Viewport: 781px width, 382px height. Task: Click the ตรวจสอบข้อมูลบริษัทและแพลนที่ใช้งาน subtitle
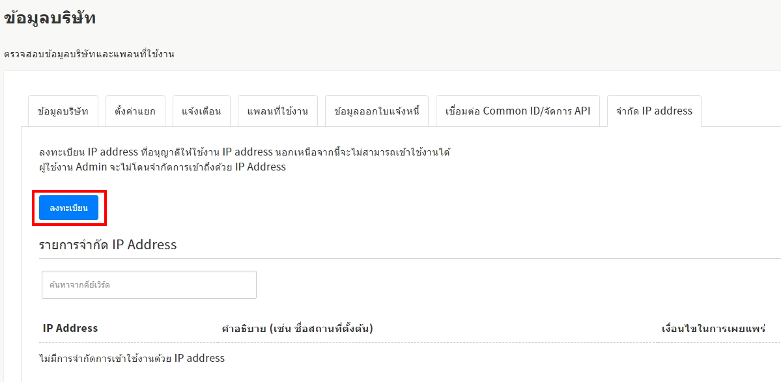click(89, 54)
